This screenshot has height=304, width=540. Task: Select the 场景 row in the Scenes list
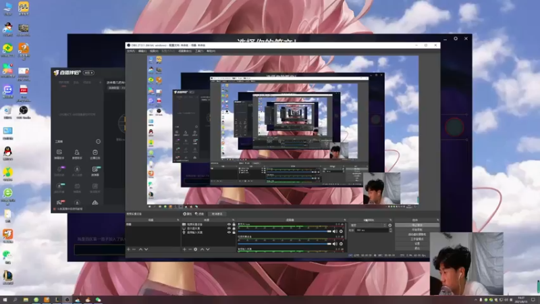(x=153, y=224)
